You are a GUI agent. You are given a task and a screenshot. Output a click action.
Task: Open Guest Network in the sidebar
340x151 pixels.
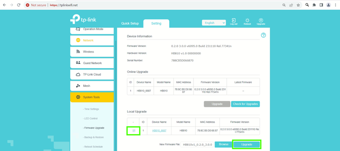click(92, 63)
